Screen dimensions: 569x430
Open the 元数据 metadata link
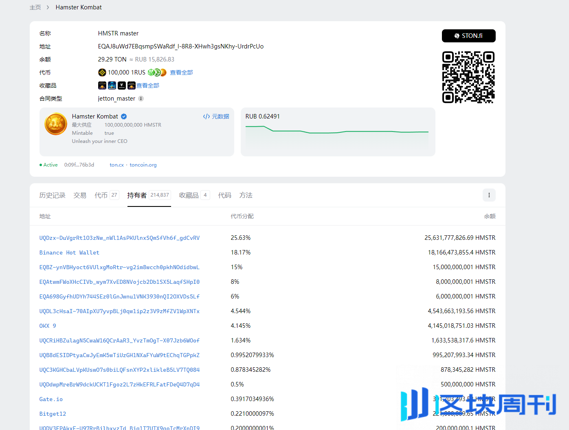[x=216, y=116]
